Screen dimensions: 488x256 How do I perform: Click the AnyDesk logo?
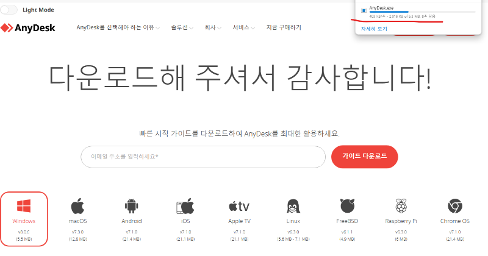click(x=28, y=28)
